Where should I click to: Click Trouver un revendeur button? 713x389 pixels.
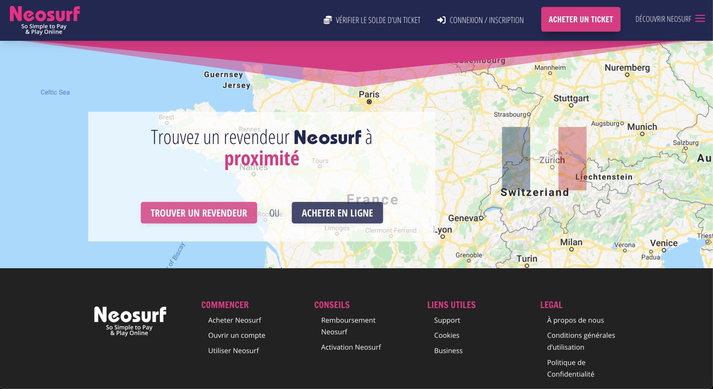pos(199,213)
